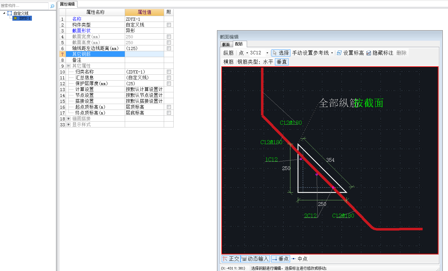The width and height of the screenshot is (448, 271).
Task: Click the search magnifier icon in component search
Action: 52,6
